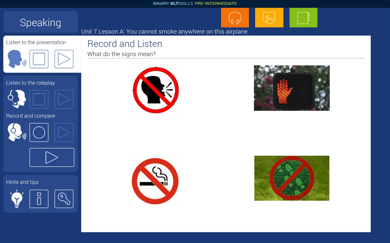Play the roleplay audio
Screen dimensions: 390x243
[64, 99]
